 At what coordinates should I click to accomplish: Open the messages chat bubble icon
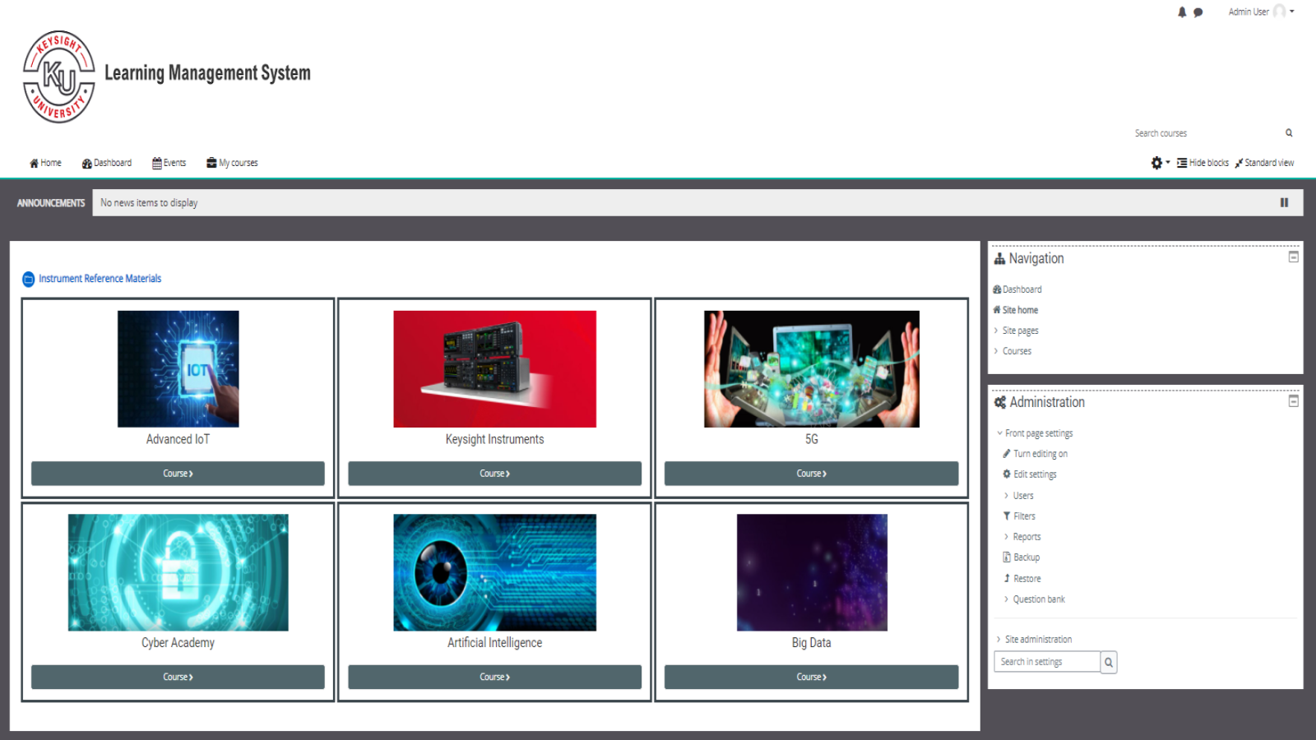click(x=1198, y=12)
